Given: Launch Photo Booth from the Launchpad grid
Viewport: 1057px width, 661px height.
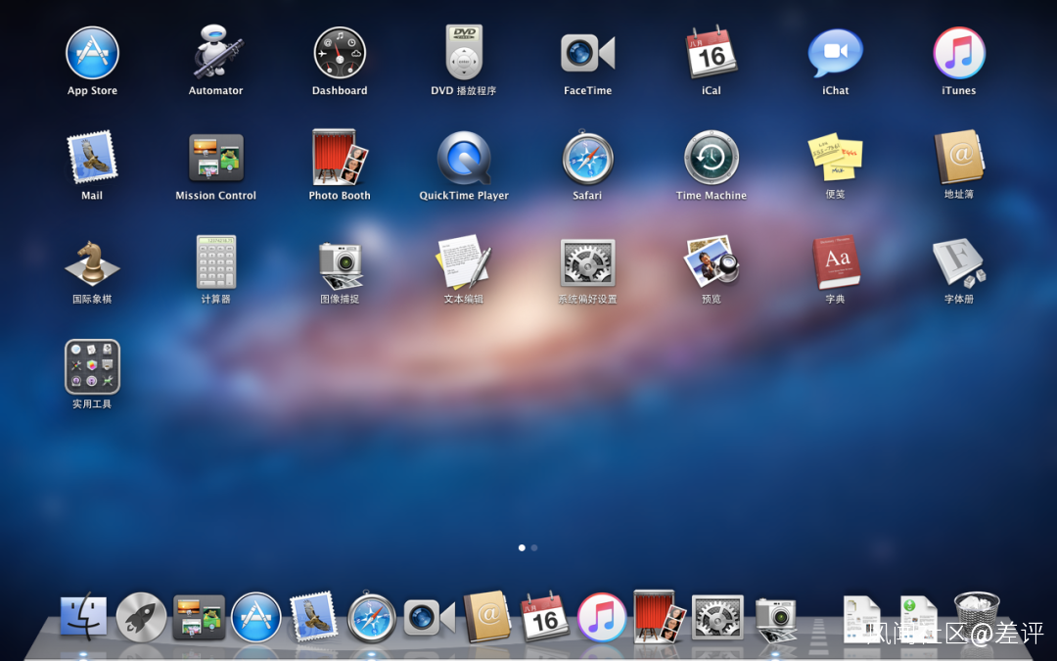Looking at the screenshot, I should [340, 157].
